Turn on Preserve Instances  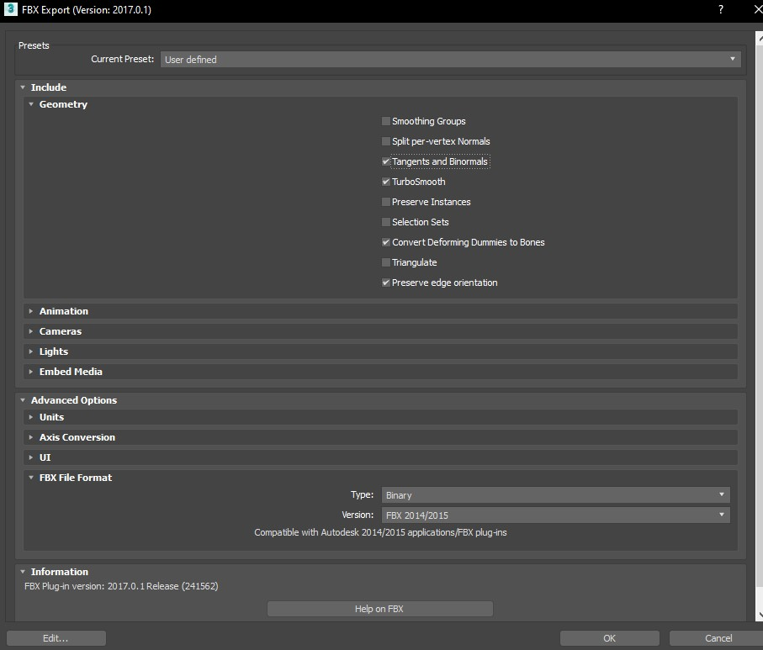386,202
